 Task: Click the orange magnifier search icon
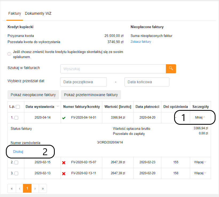coord(171,69)
